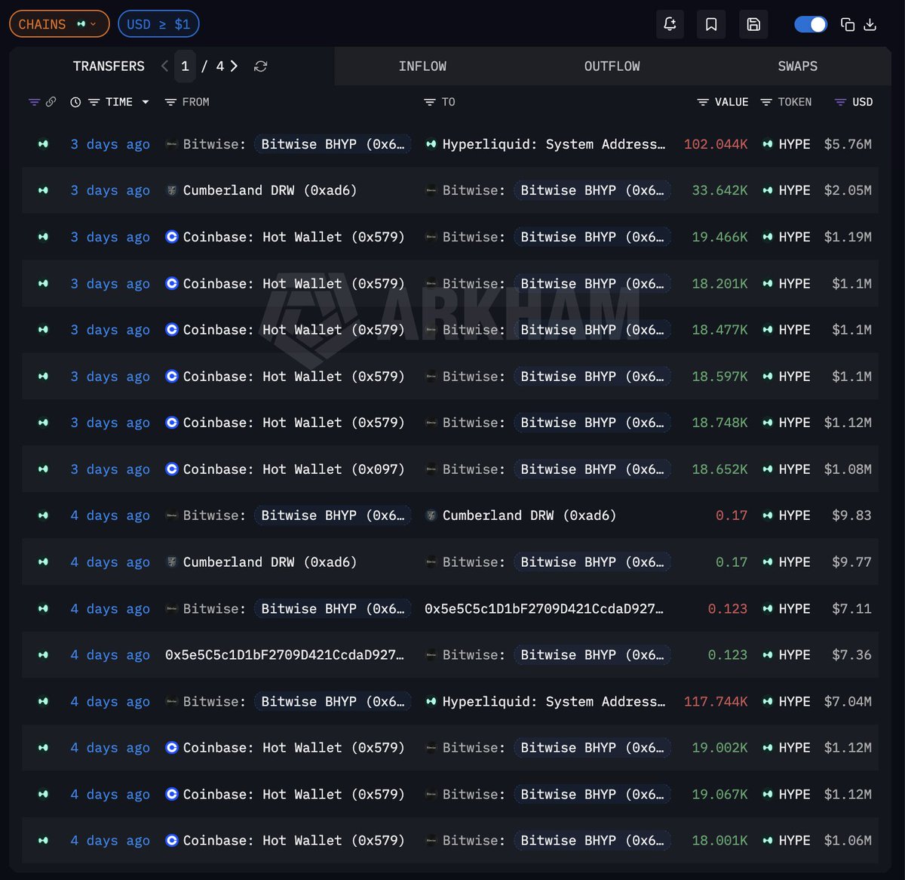Image resolution: width=905 pixels, height=880 pixels.
Task: Click the 102.044K value
Action: click(716, 144)
